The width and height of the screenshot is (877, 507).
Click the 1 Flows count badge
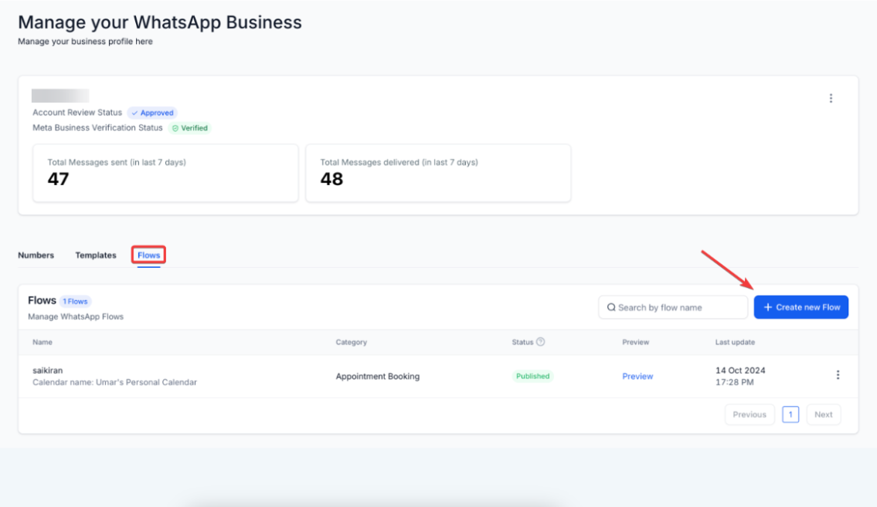pos(76,302)
